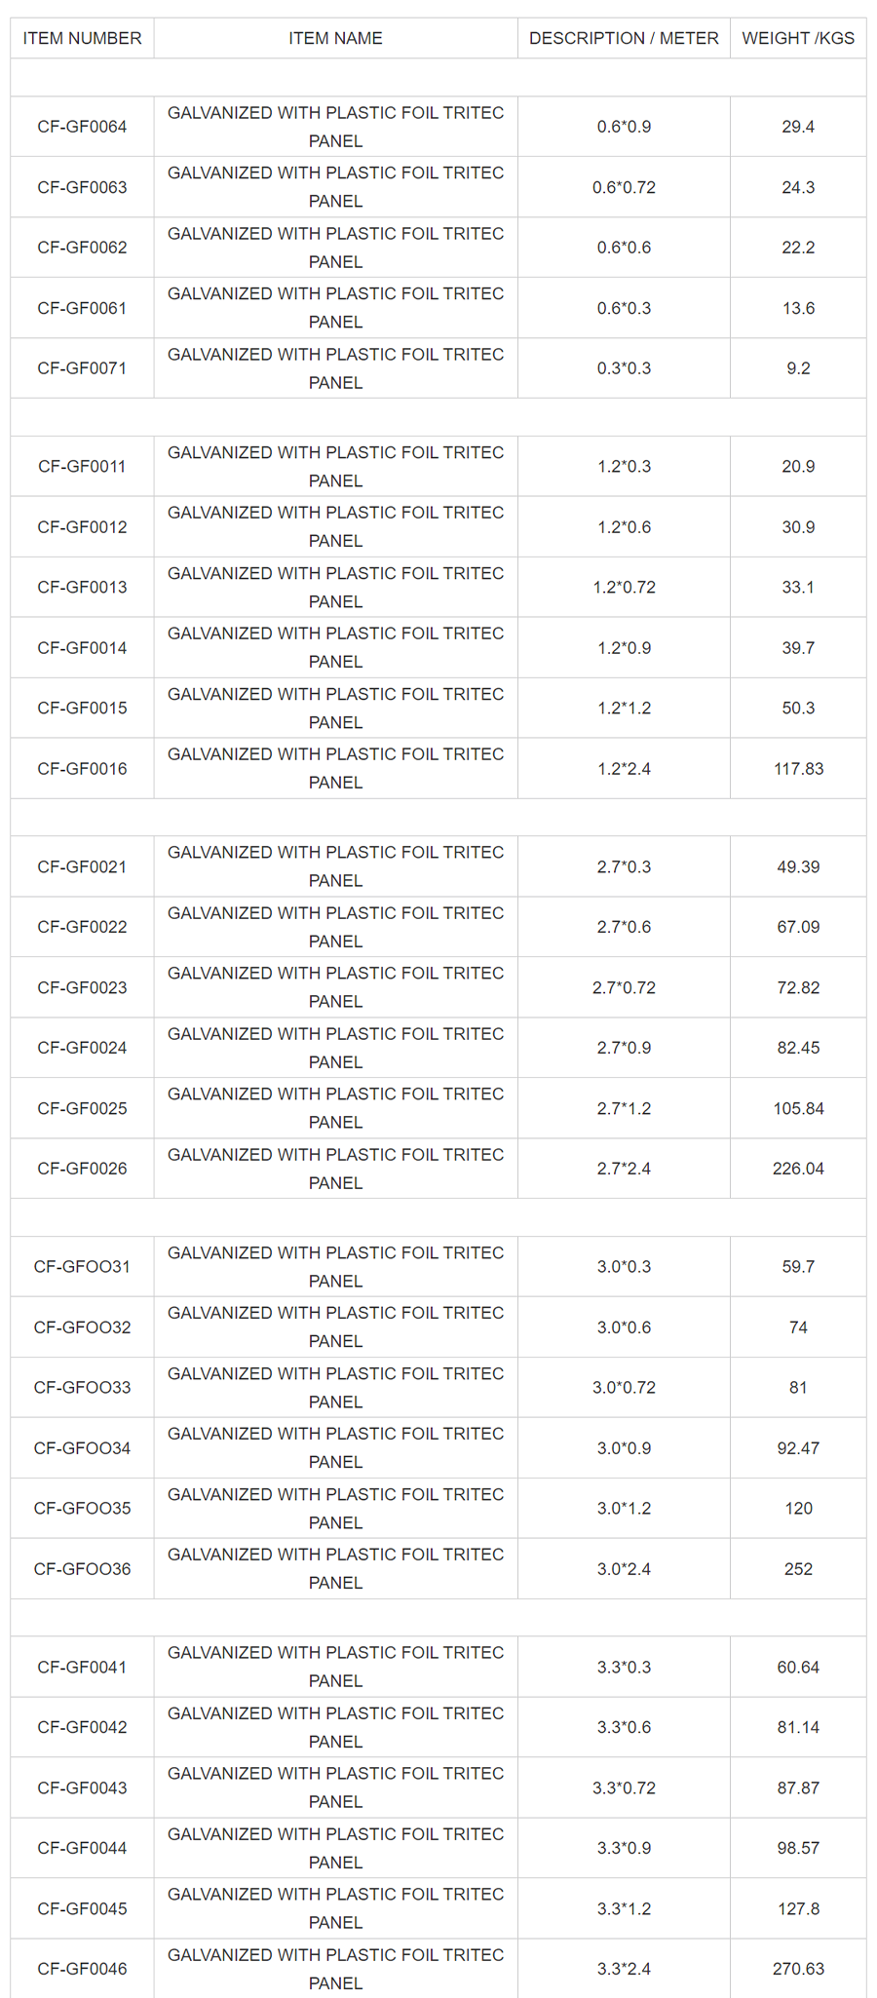The image size is (877, 1998).
Task: Click the 1.2*0.72 size cell
Action: 624,587
